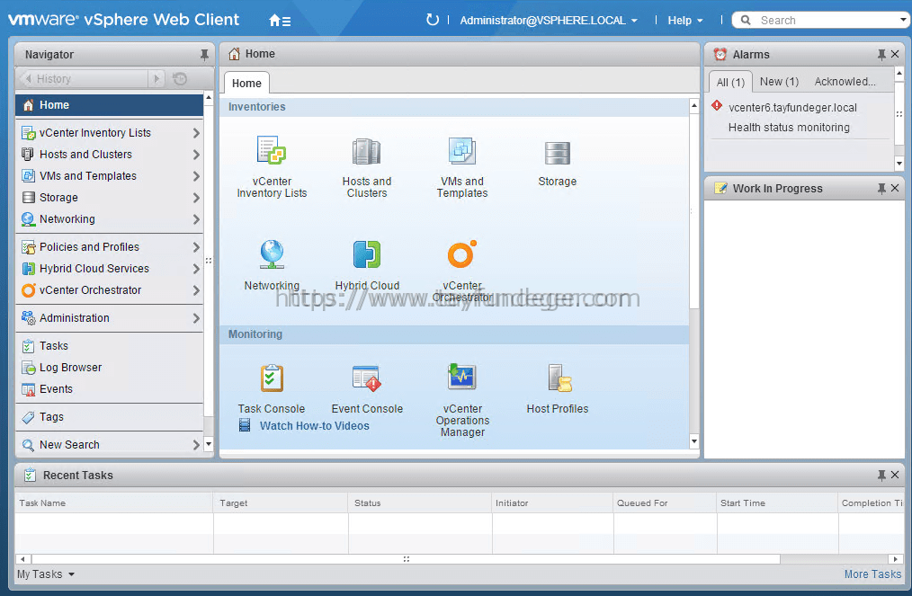Open Hosts and Clusters icon on Home
The width and height of the screenshot is (912, 596).
tap(366, 152)
